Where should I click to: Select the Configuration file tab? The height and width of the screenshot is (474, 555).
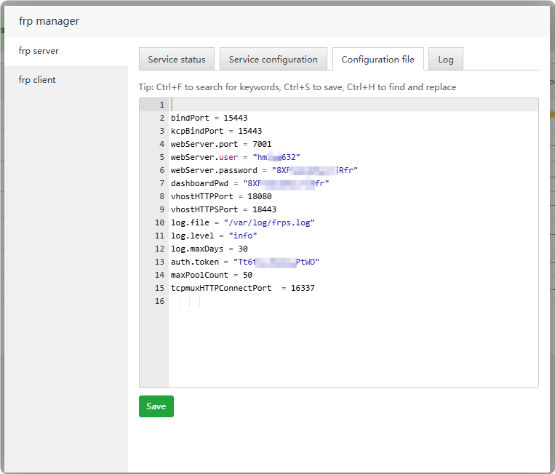[x=378, y=60]
